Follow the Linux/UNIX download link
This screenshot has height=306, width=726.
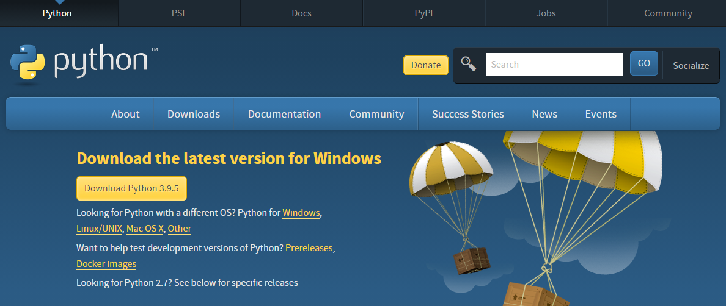tap(100, 229)
